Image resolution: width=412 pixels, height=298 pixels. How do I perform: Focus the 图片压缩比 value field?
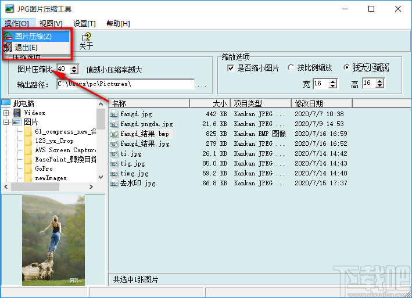(64, 69)
